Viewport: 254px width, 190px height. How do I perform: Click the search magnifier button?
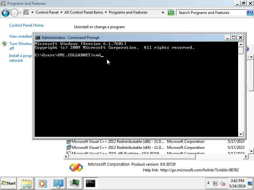(x=250, y=13)
